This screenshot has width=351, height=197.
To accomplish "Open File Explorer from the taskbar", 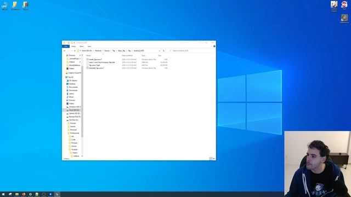I will pos(17,194).
